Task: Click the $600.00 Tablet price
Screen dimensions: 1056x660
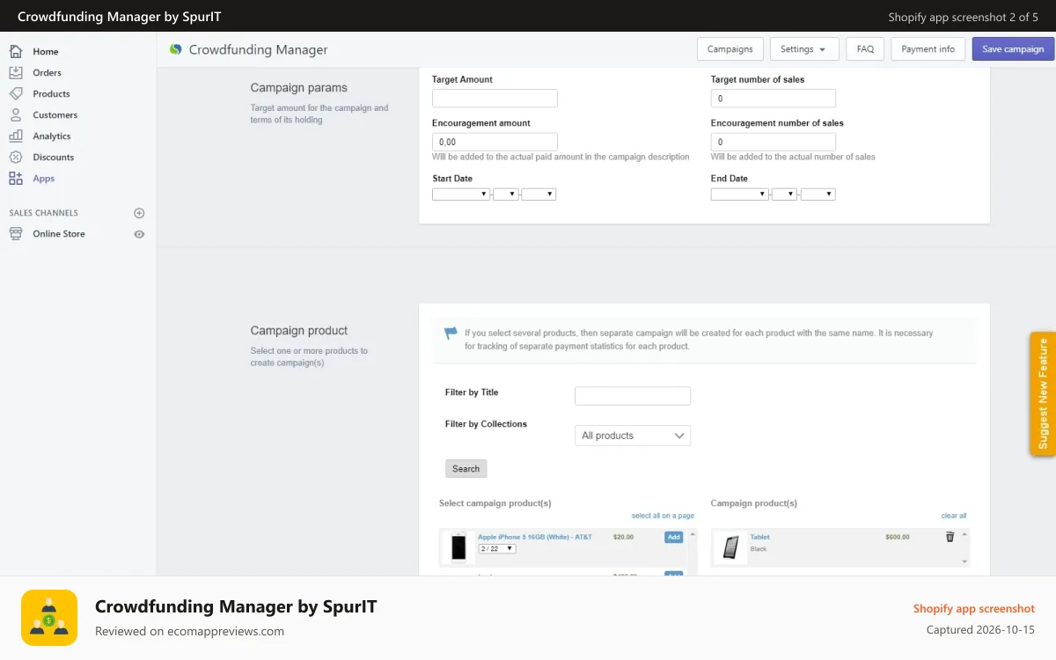Action: coord(898,537)
